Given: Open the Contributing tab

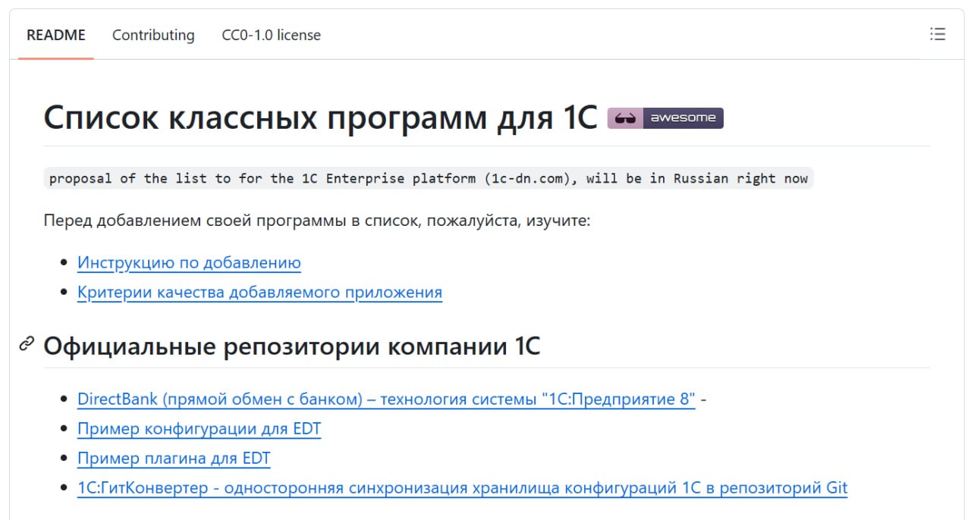Looking at the screenshot, I should click(153, 35).
